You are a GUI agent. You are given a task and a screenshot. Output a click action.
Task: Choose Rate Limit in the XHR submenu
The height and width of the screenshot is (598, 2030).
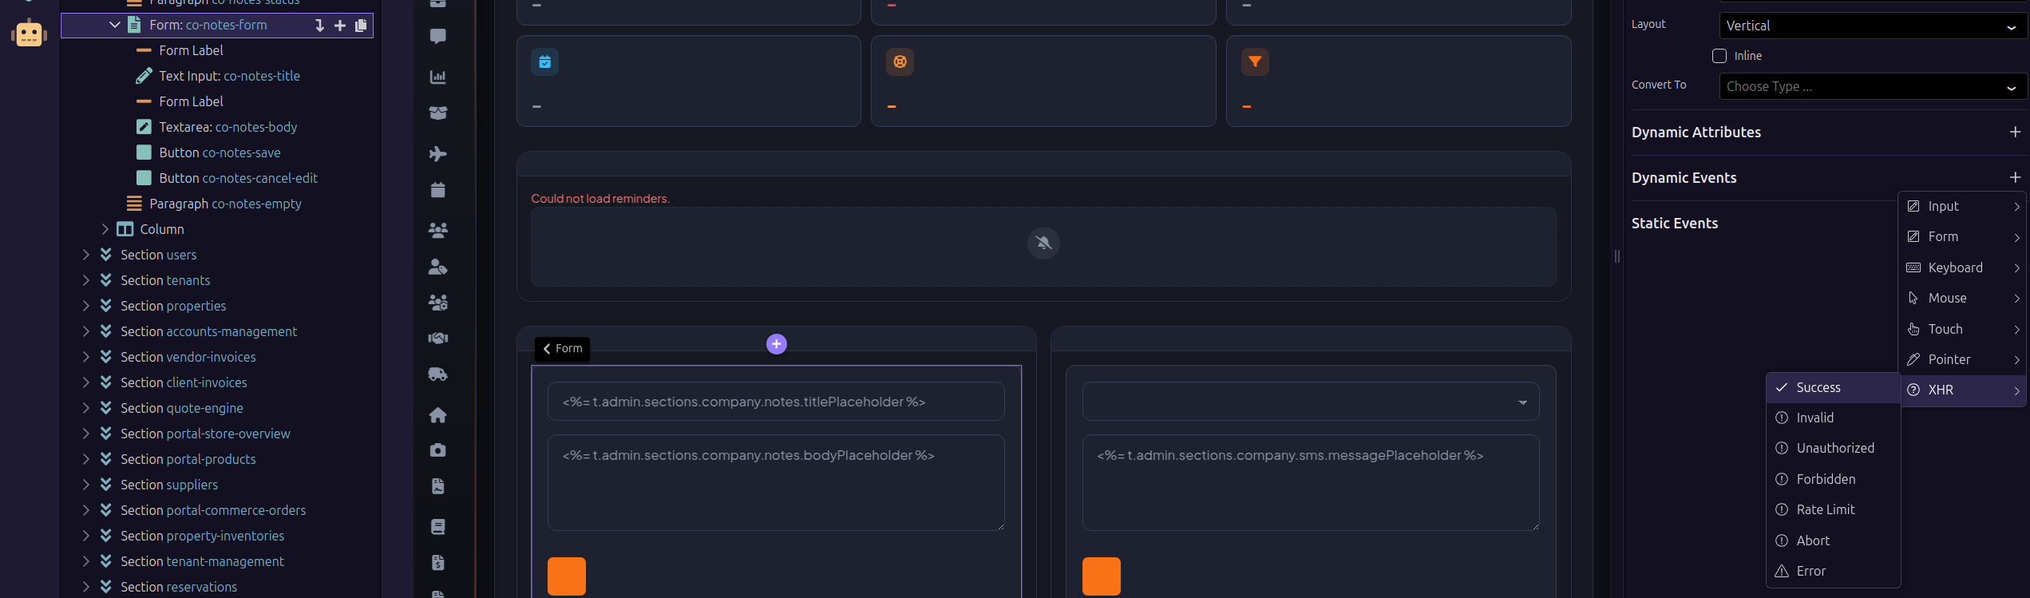[1833, 509]
